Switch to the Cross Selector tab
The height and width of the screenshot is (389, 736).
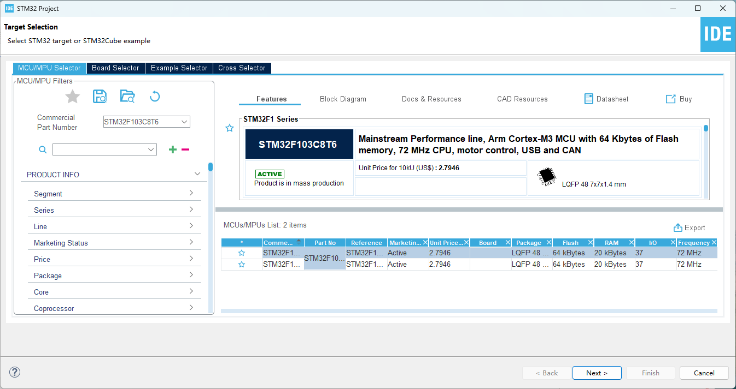242,68
